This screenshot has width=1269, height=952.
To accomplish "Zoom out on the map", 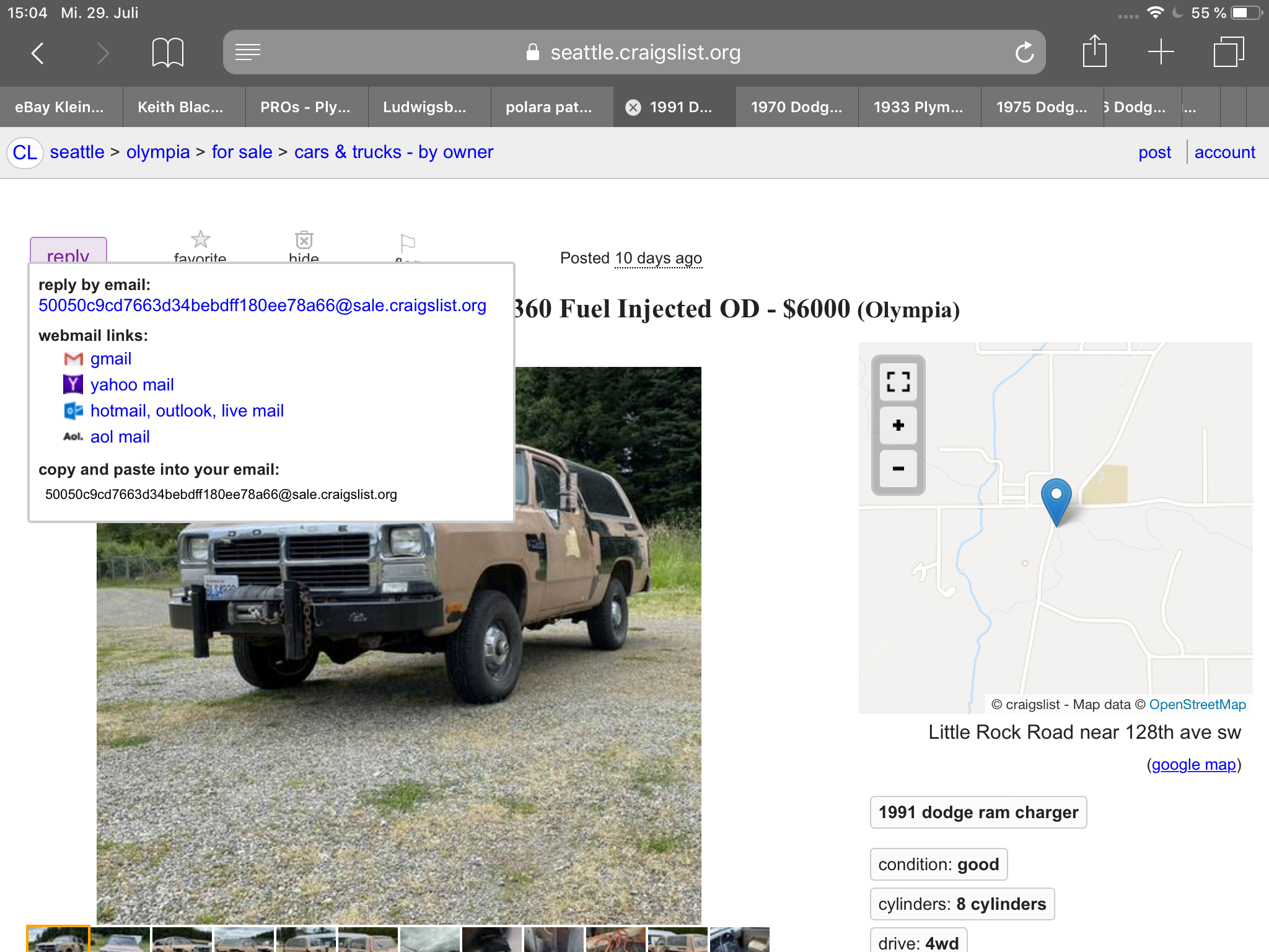I will (x=898, y=469).
